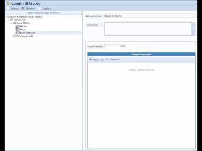Click the Superficie (mq) value field

[115, 46]
